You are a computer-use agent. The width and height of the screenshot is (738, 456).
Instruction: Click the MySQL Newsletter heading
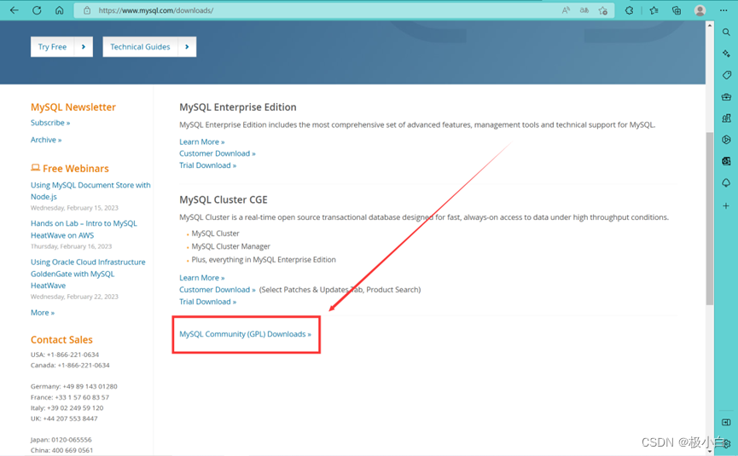coord(73,107)
